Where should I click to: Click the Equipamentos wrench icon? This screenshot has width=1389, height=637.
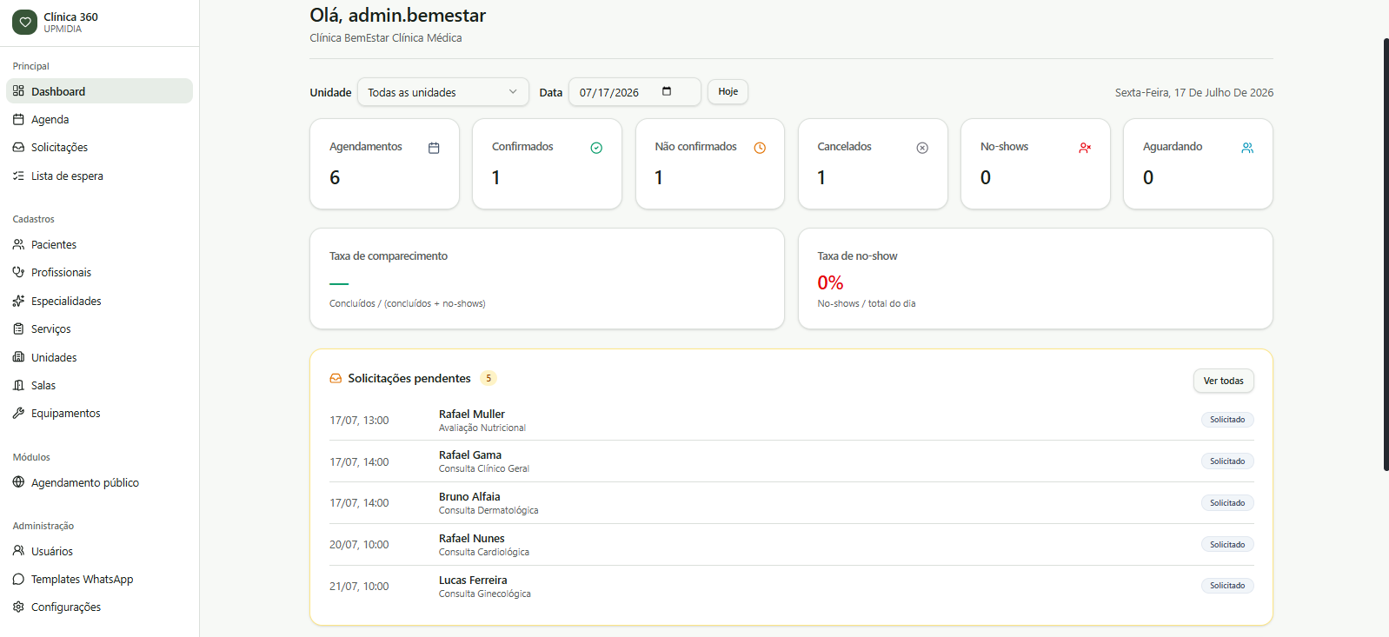18,413
